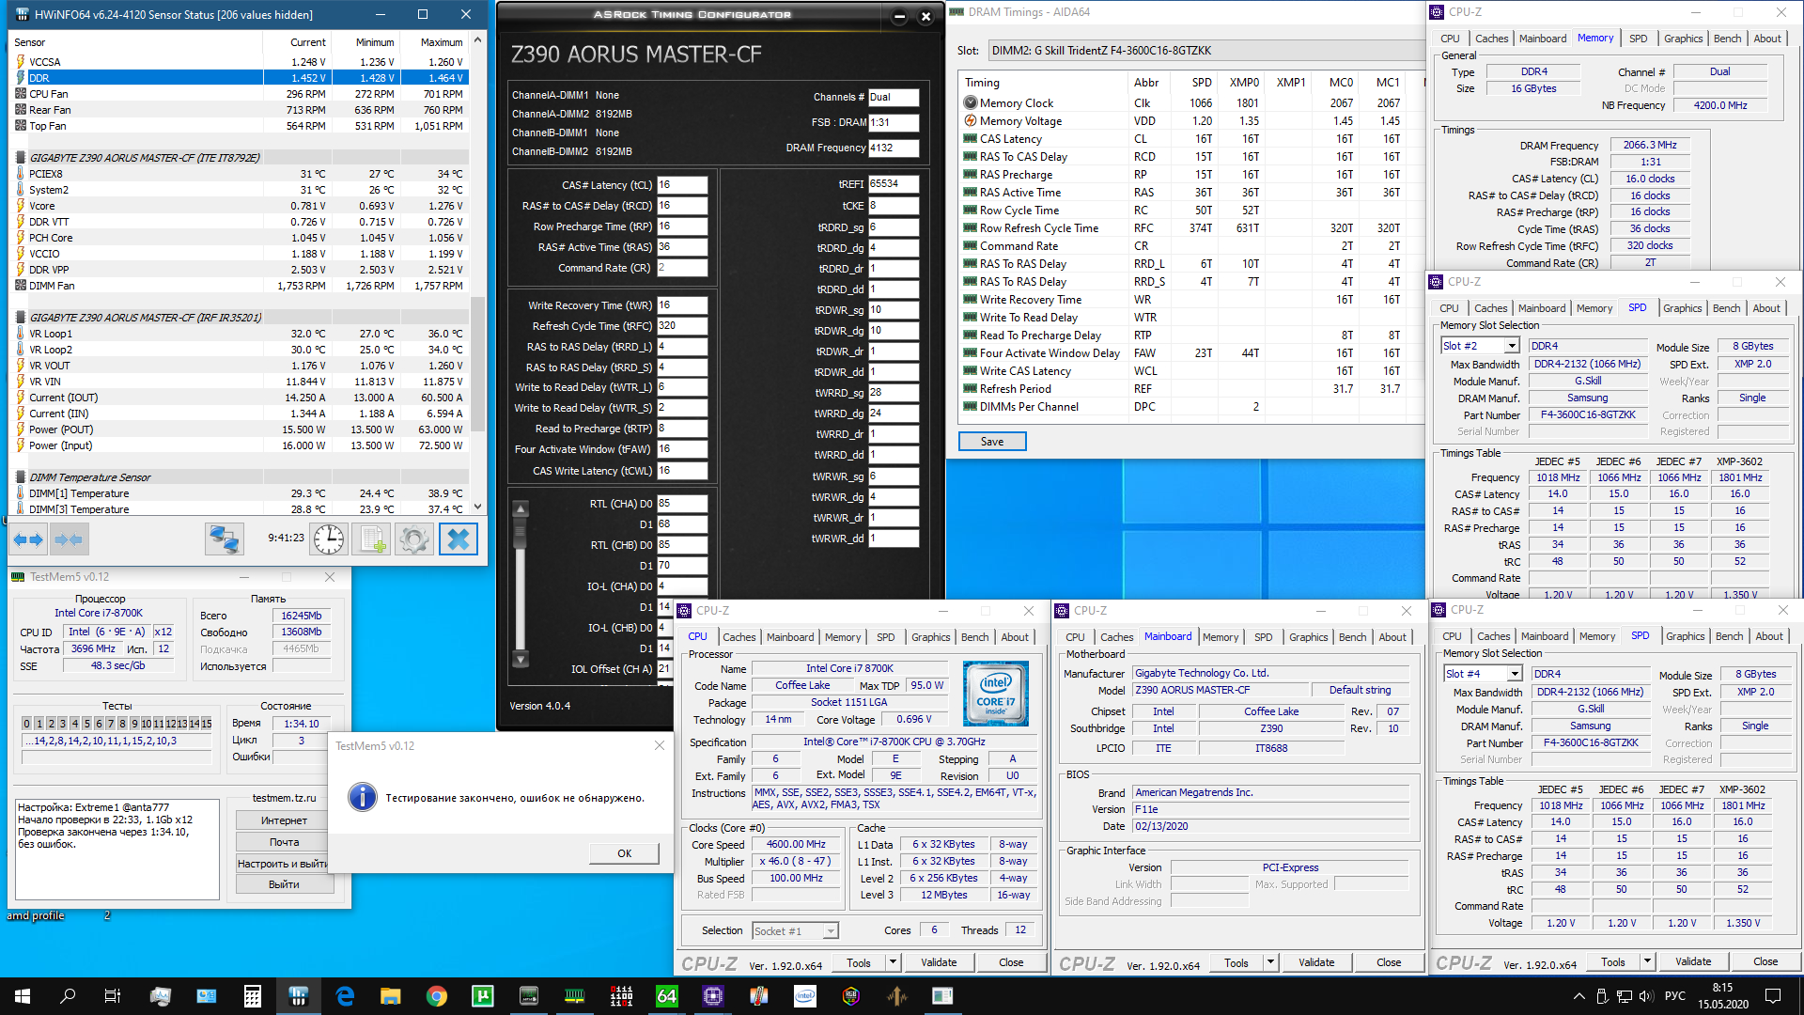Click HWiNFO log file add icon
This screenshot has height=1015, width=1804.
[371, 539]
